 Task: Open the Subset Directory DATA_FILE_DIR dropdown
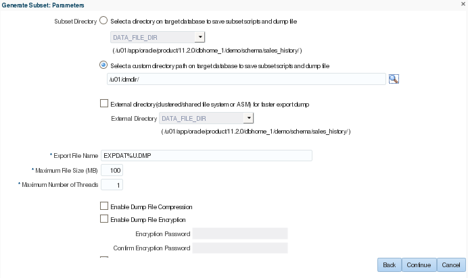200,37
